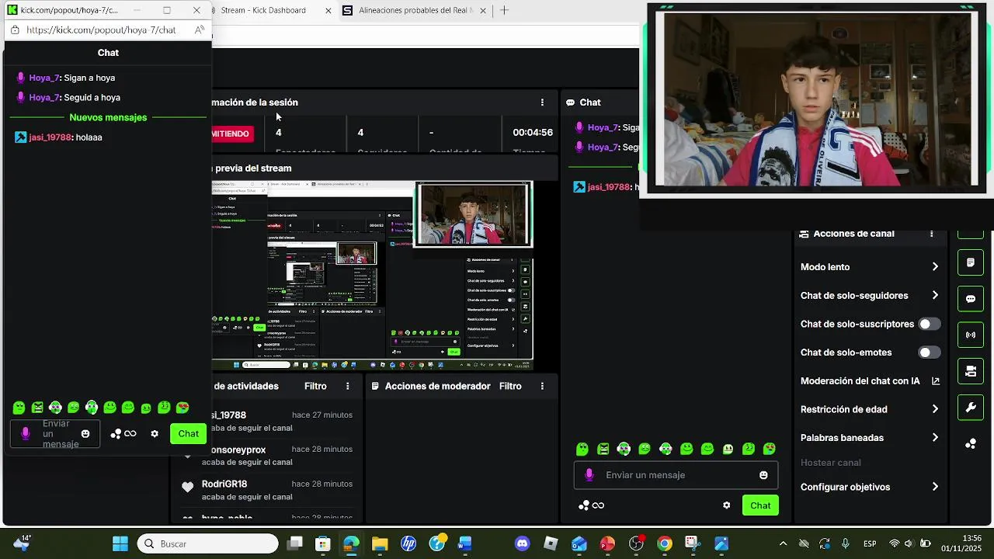The height and width of the screenshot is (559, 994).
Task: Toggle Chat de solo-suscriptores switch
Action: 929,324
